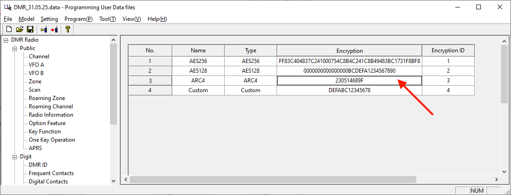Open the Program(P) menu
511x195 pixels.
click(78, 19)
